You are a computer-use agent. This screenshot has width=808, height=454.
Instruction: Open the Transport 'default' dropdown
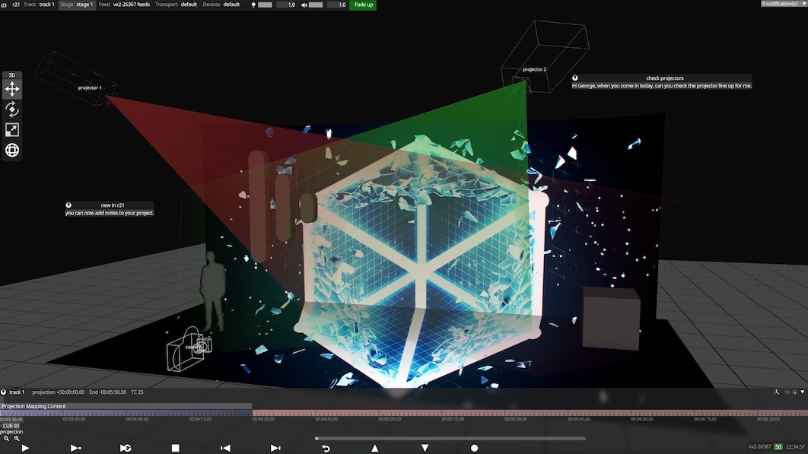(189, 5)
